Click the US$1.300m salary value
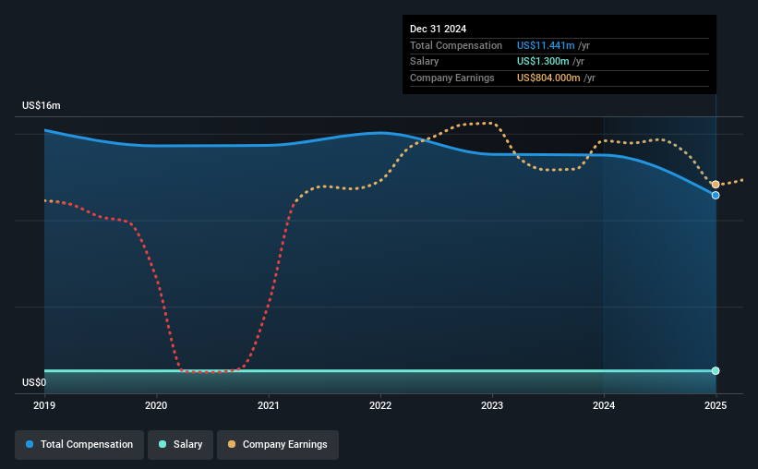Image resolution: width=758 pixels, height=469 pixels. coord(543,62)
